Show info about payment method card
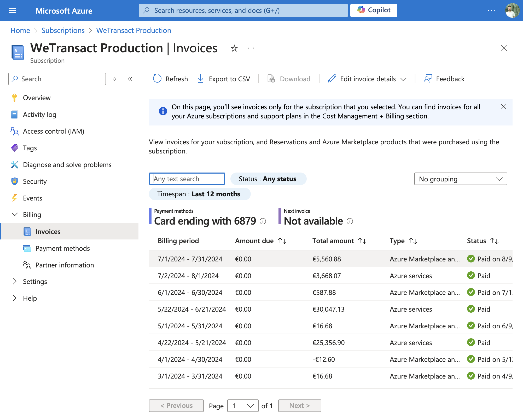Image resolution: width=523 pixels, height=412 pixels. 263,221
